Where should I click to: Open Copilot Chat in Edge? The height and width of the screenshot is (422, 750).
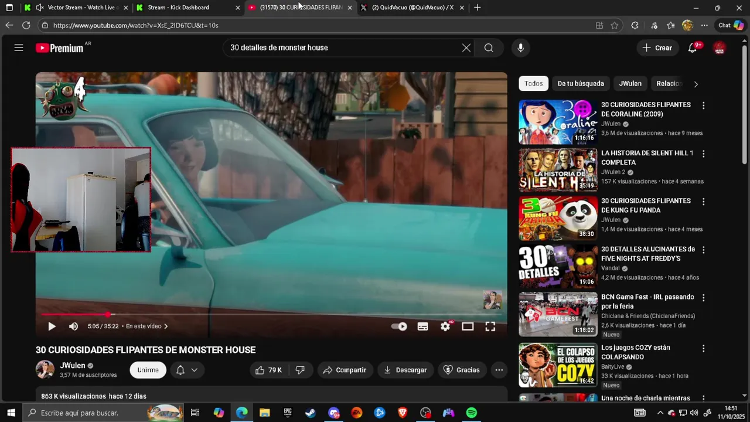click(731, 25)
